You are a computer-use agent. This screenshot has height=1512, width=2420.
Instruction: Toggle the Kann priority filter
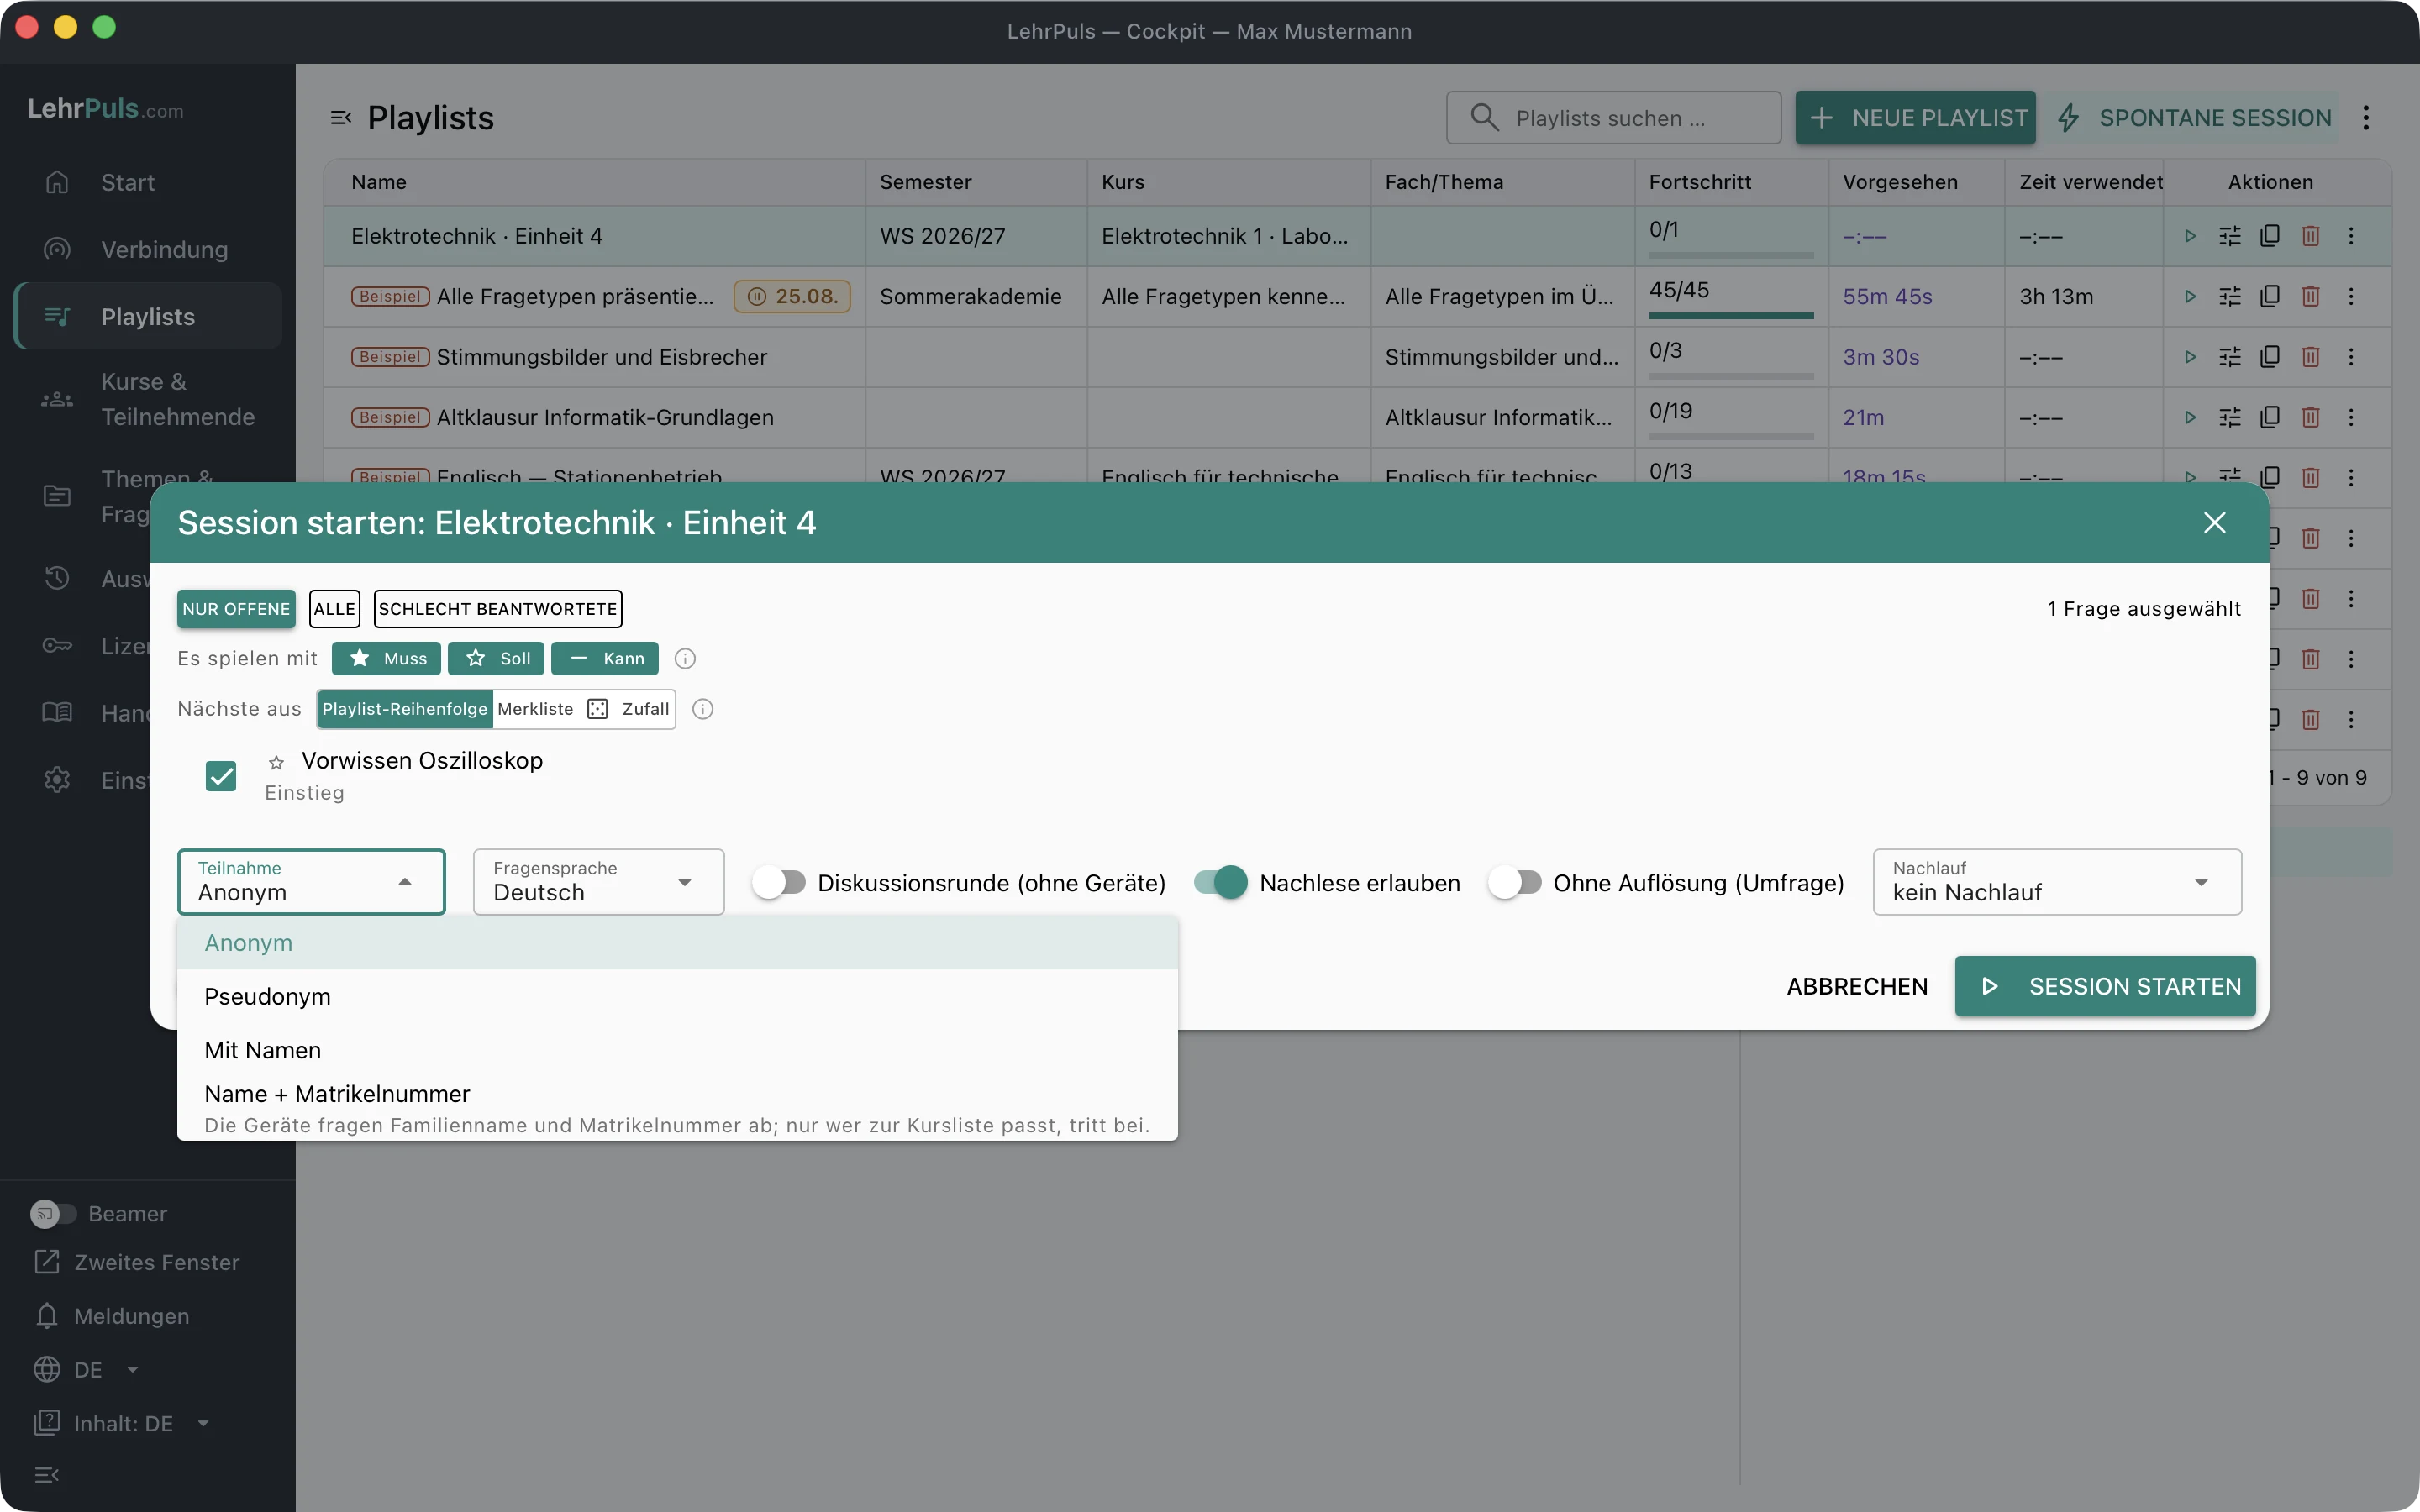(x=605, y=658)
